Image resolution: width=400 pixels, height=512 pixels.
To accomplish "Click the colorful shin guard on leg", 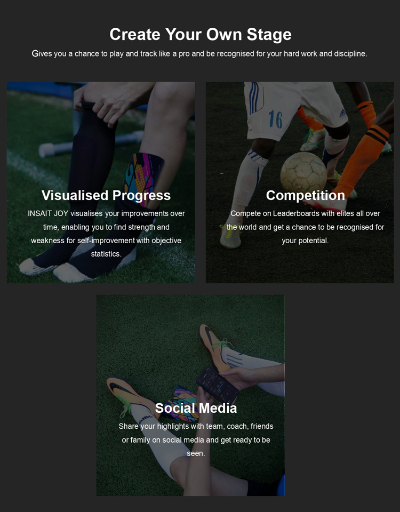I will point(143,180).
